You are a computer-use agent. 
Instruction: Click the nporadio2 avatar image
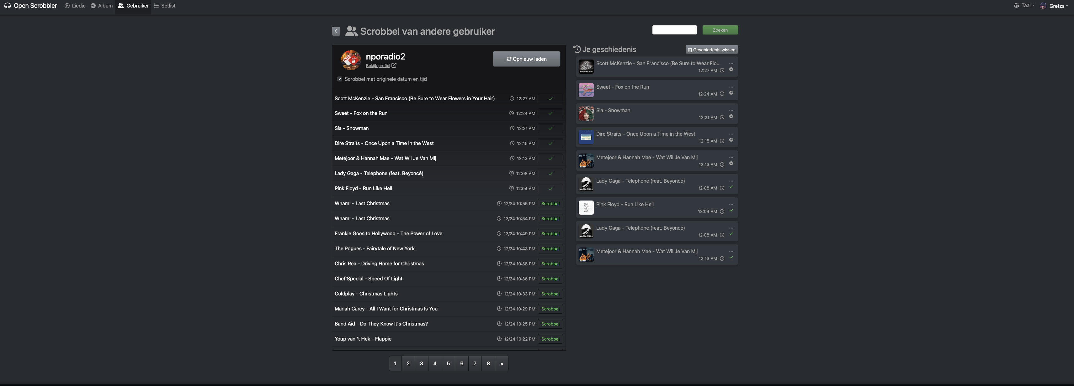pos(351,60)
